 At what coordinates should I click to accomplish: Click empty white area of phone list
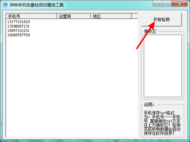point(72,85)
